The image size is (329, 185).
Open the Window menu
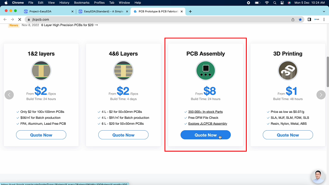click(x=124, y=3)
